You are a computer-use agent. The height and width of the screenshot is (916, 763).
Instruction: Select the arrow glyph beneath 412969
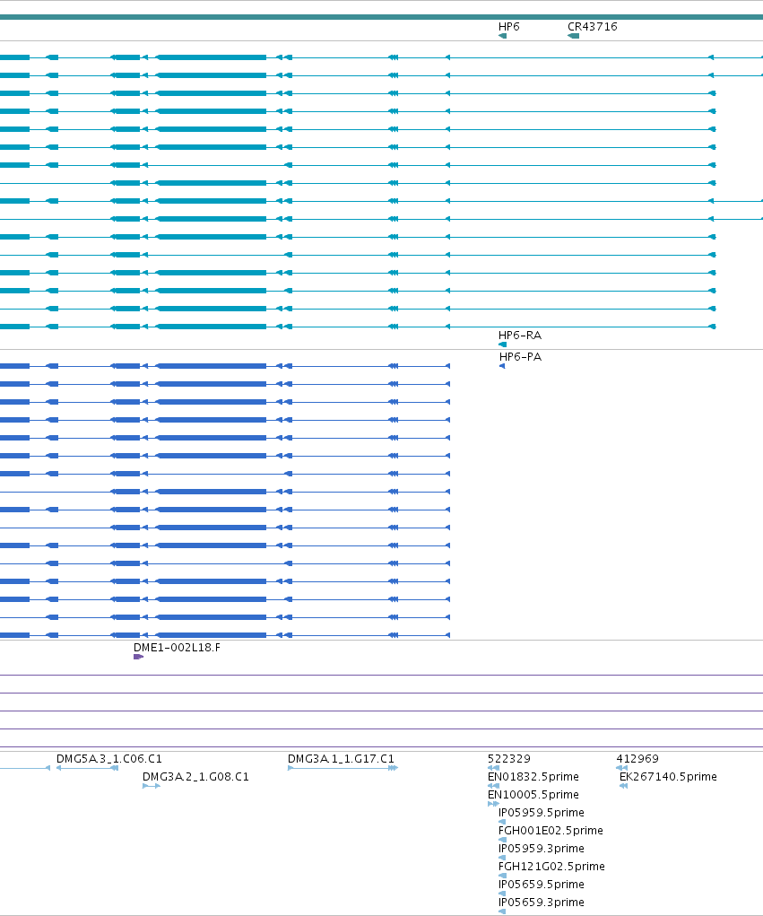pos(621,768)
